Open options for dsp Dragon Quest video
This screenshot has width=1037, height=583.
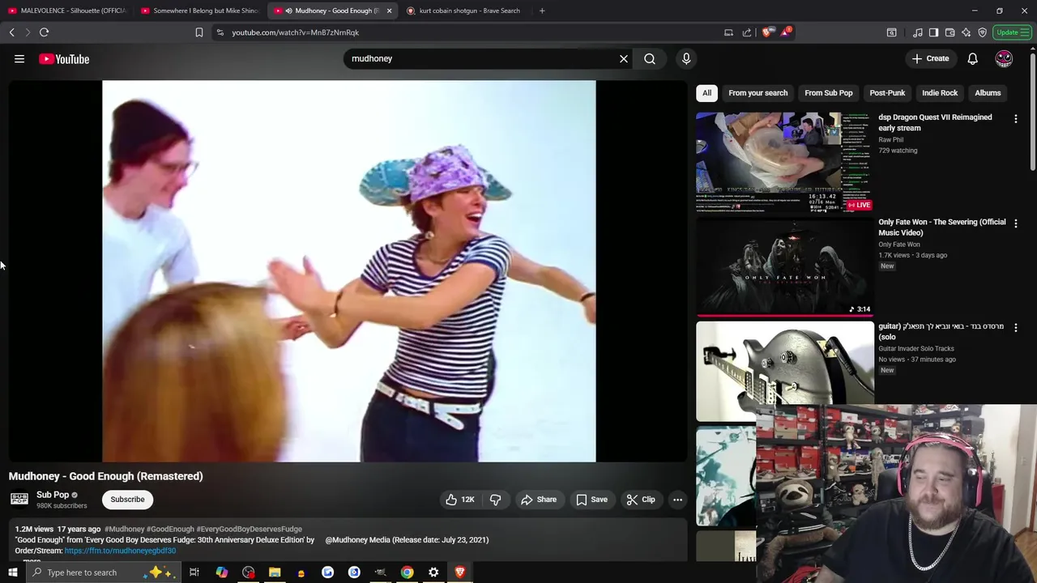(1015, 119)
